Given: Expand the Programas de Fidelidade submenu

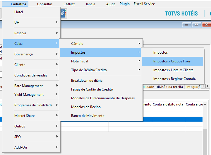Looking at the screenshot, I should pyautogui.click(x=31, y=105).
